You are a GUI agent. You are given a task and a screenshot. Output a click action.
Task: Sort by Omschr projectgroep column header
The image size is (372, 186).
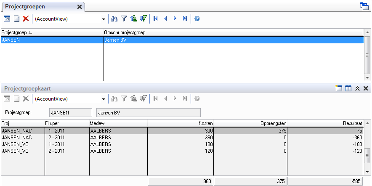point(233,33)
